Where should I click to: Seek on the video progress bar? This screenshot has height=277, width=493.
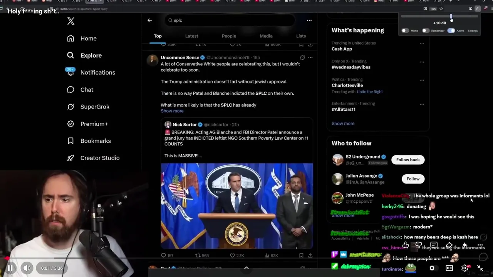click(246, 259)
